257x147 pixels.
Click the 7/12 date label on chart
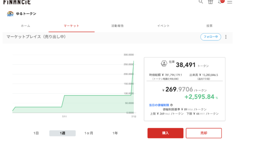pos(134,117)
